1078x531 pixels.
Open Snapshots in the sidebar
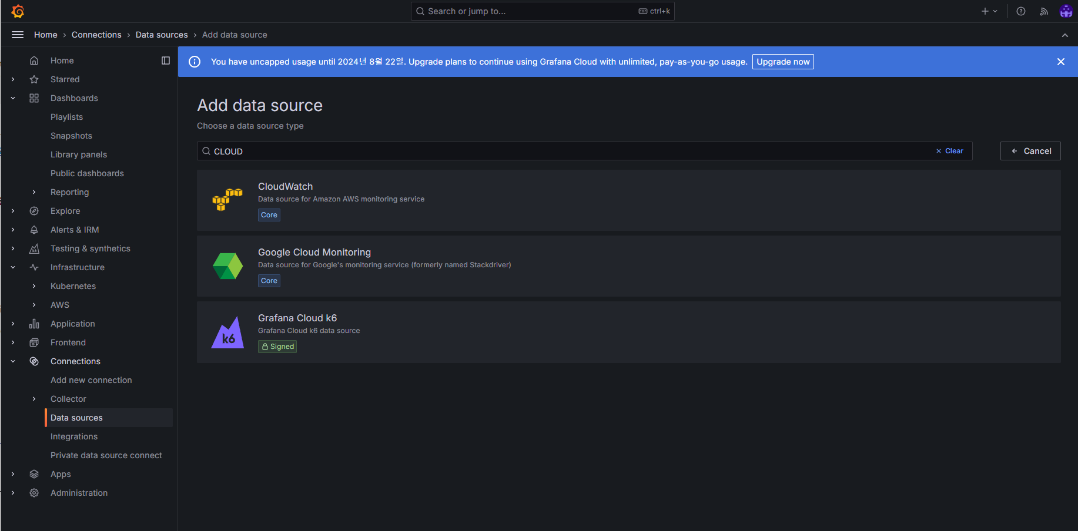click(71, 136)
